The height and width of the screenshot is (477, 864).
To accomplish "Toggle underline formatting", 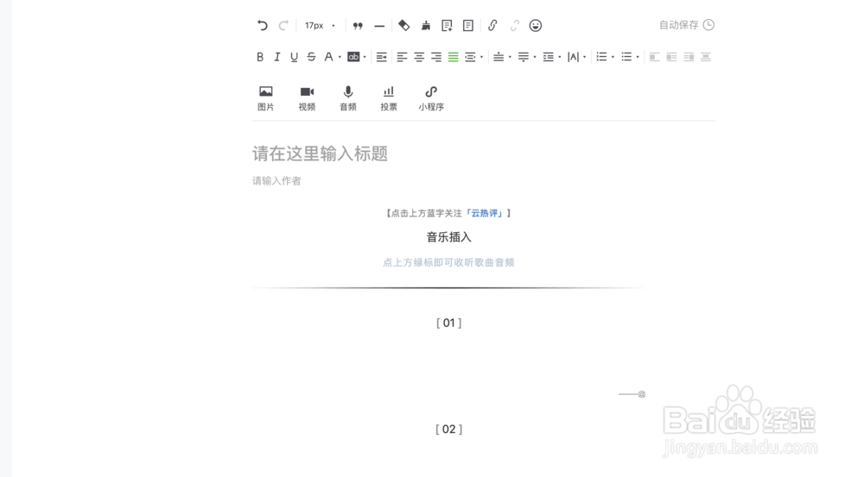I will point(295,57).
